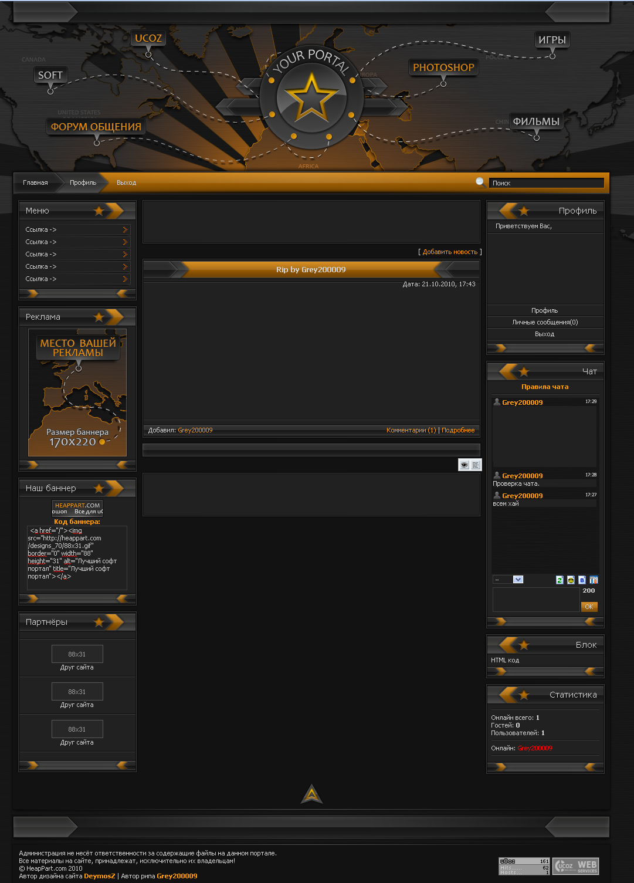The image size is (634, 883).
Task: Click the Поиск search input field
Action: click(x=546, y=183)
